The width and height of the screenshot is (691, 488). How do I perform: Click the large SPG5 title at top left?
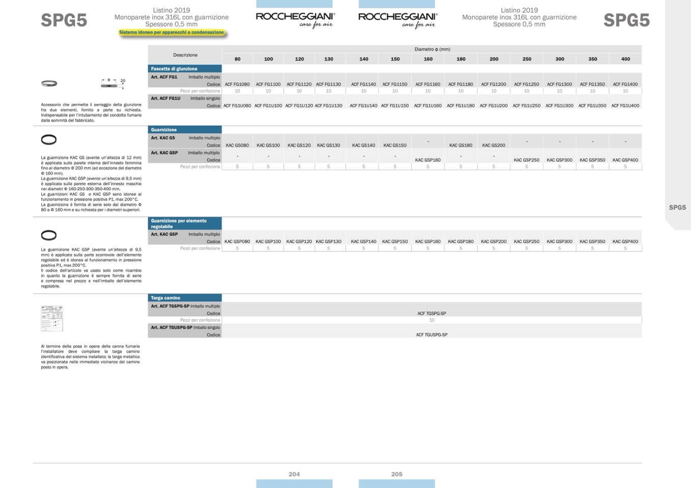64,20
